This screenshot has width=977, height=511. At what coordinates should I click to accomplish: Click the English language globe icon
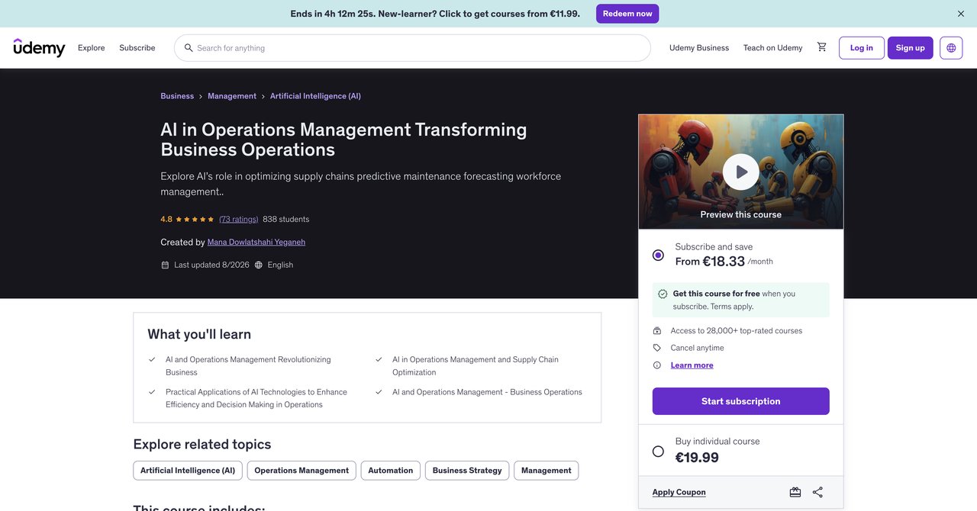[259, 265]
